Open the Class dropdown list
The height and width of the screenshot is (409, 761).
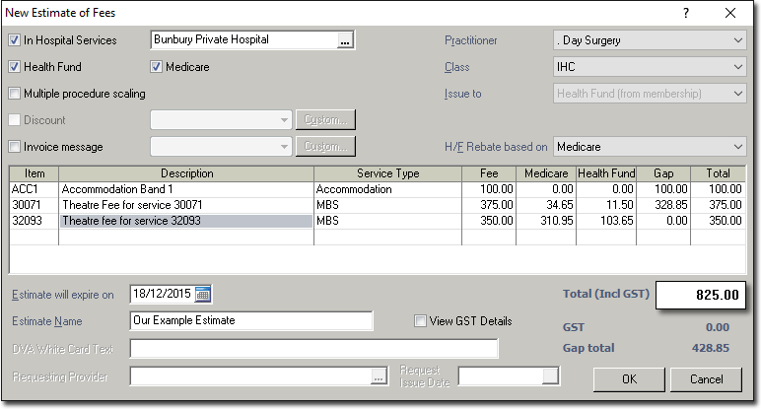point(738,67)
